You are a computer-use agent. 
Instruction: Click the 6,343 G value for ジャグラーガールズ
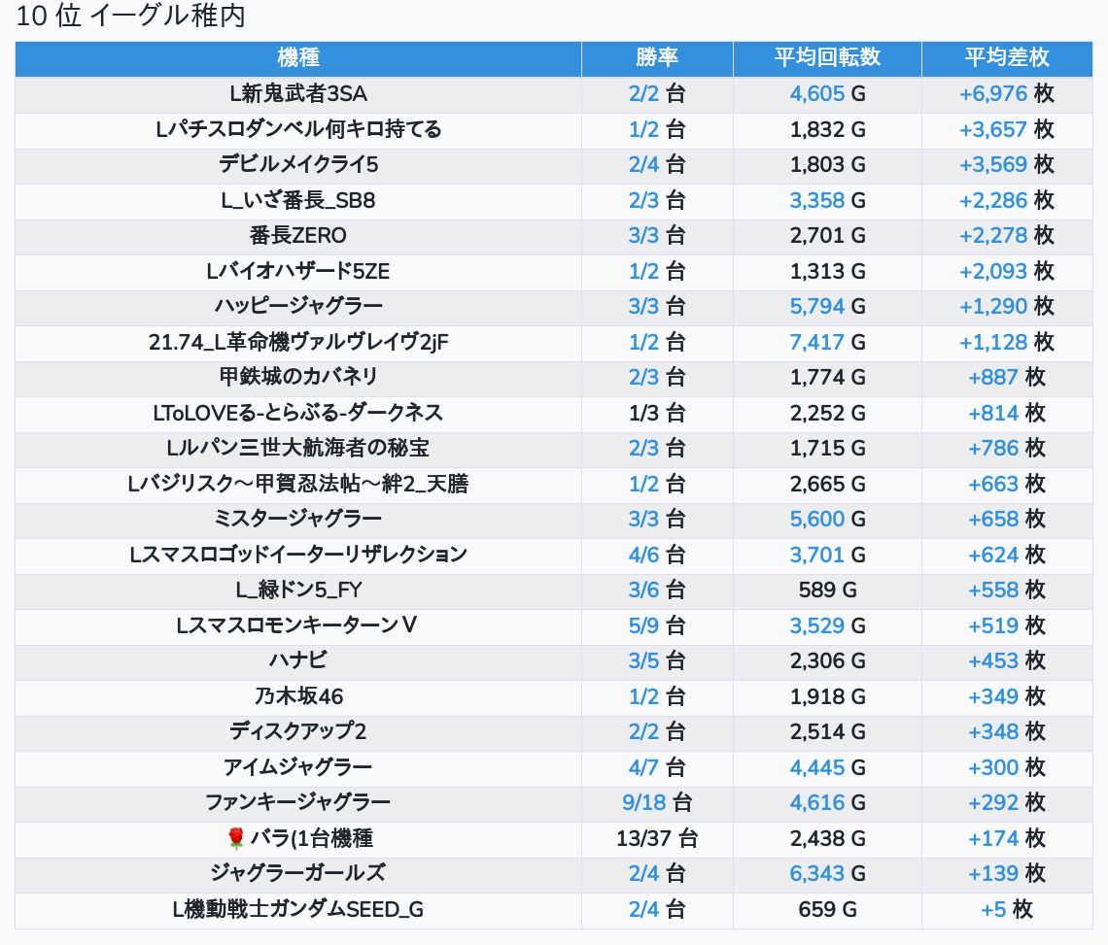[x=816, y=873]
